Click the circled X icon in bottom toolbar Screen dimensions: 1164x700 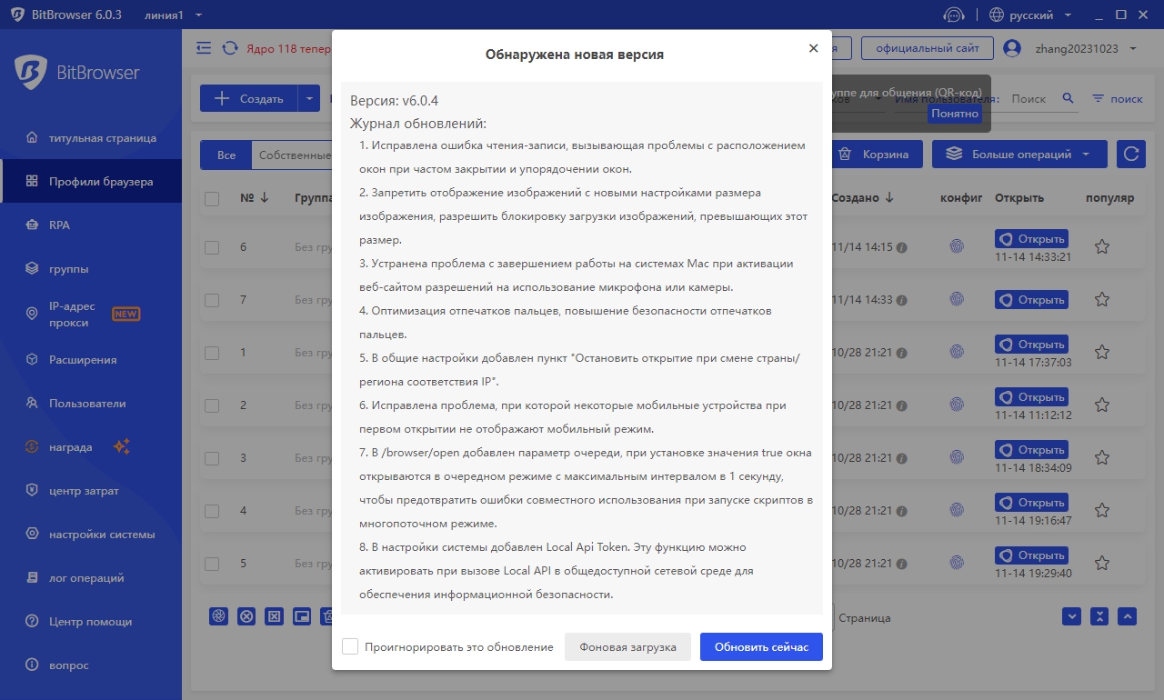click(x=246, y=616)
